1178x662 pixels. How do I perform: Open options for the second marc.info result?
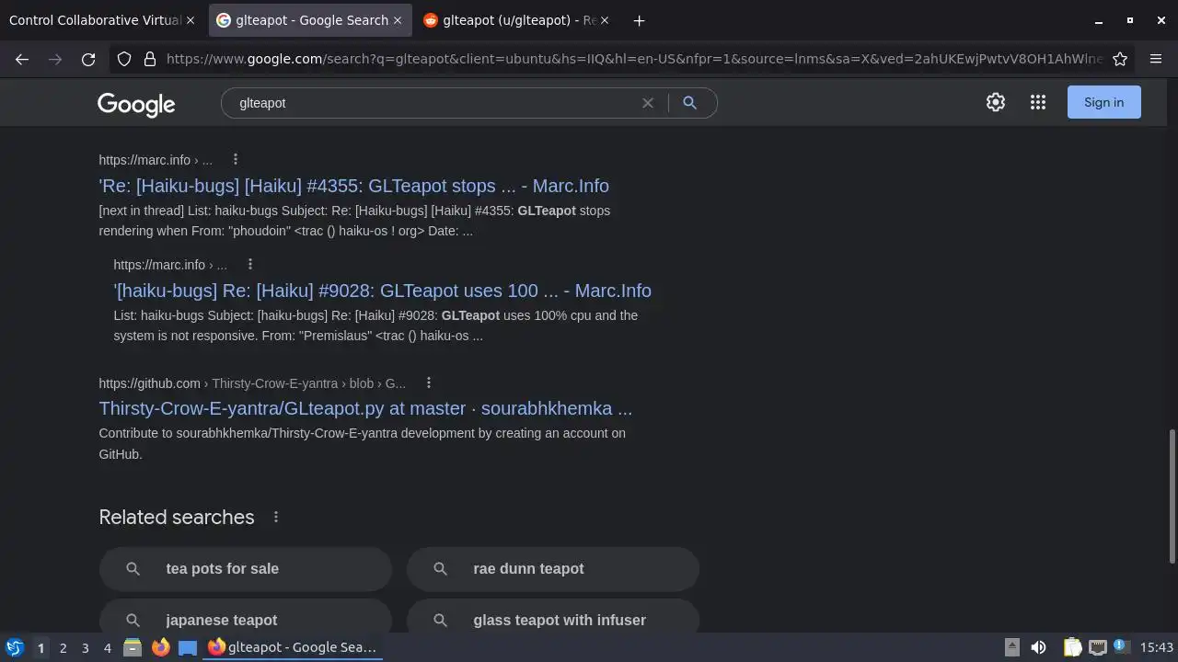click(x=250, y=264)
